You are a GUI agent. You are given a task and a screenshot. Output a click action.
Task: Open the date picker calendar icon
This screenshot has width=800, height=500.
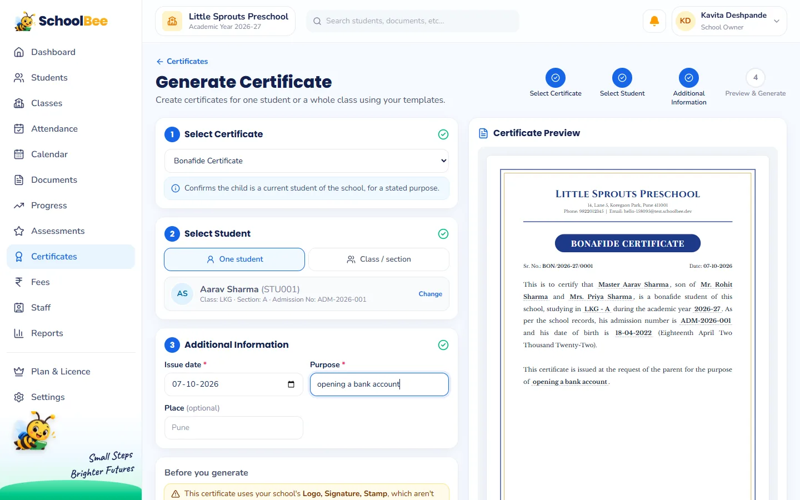coord(291,384)
